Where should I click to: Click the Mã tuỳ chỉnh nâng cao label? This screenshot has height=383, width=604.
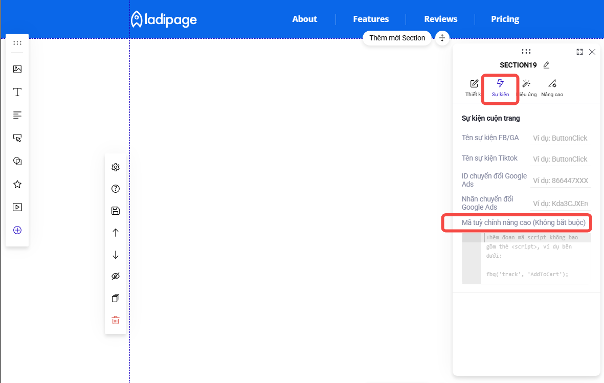coord(524,222)
